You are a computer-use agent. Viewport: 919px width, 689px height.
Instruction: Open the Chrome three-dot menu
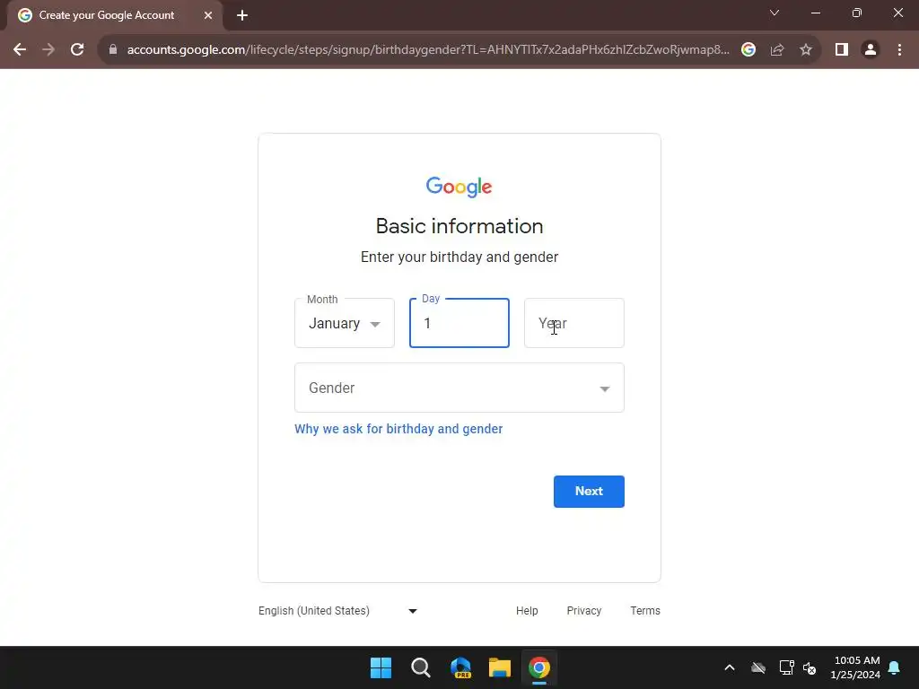click(x=899, y=50)
